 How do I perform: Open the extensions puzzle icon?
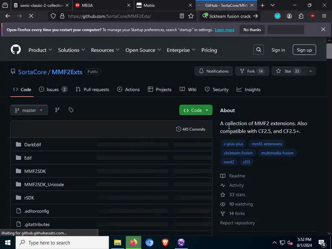coord(301,16)
